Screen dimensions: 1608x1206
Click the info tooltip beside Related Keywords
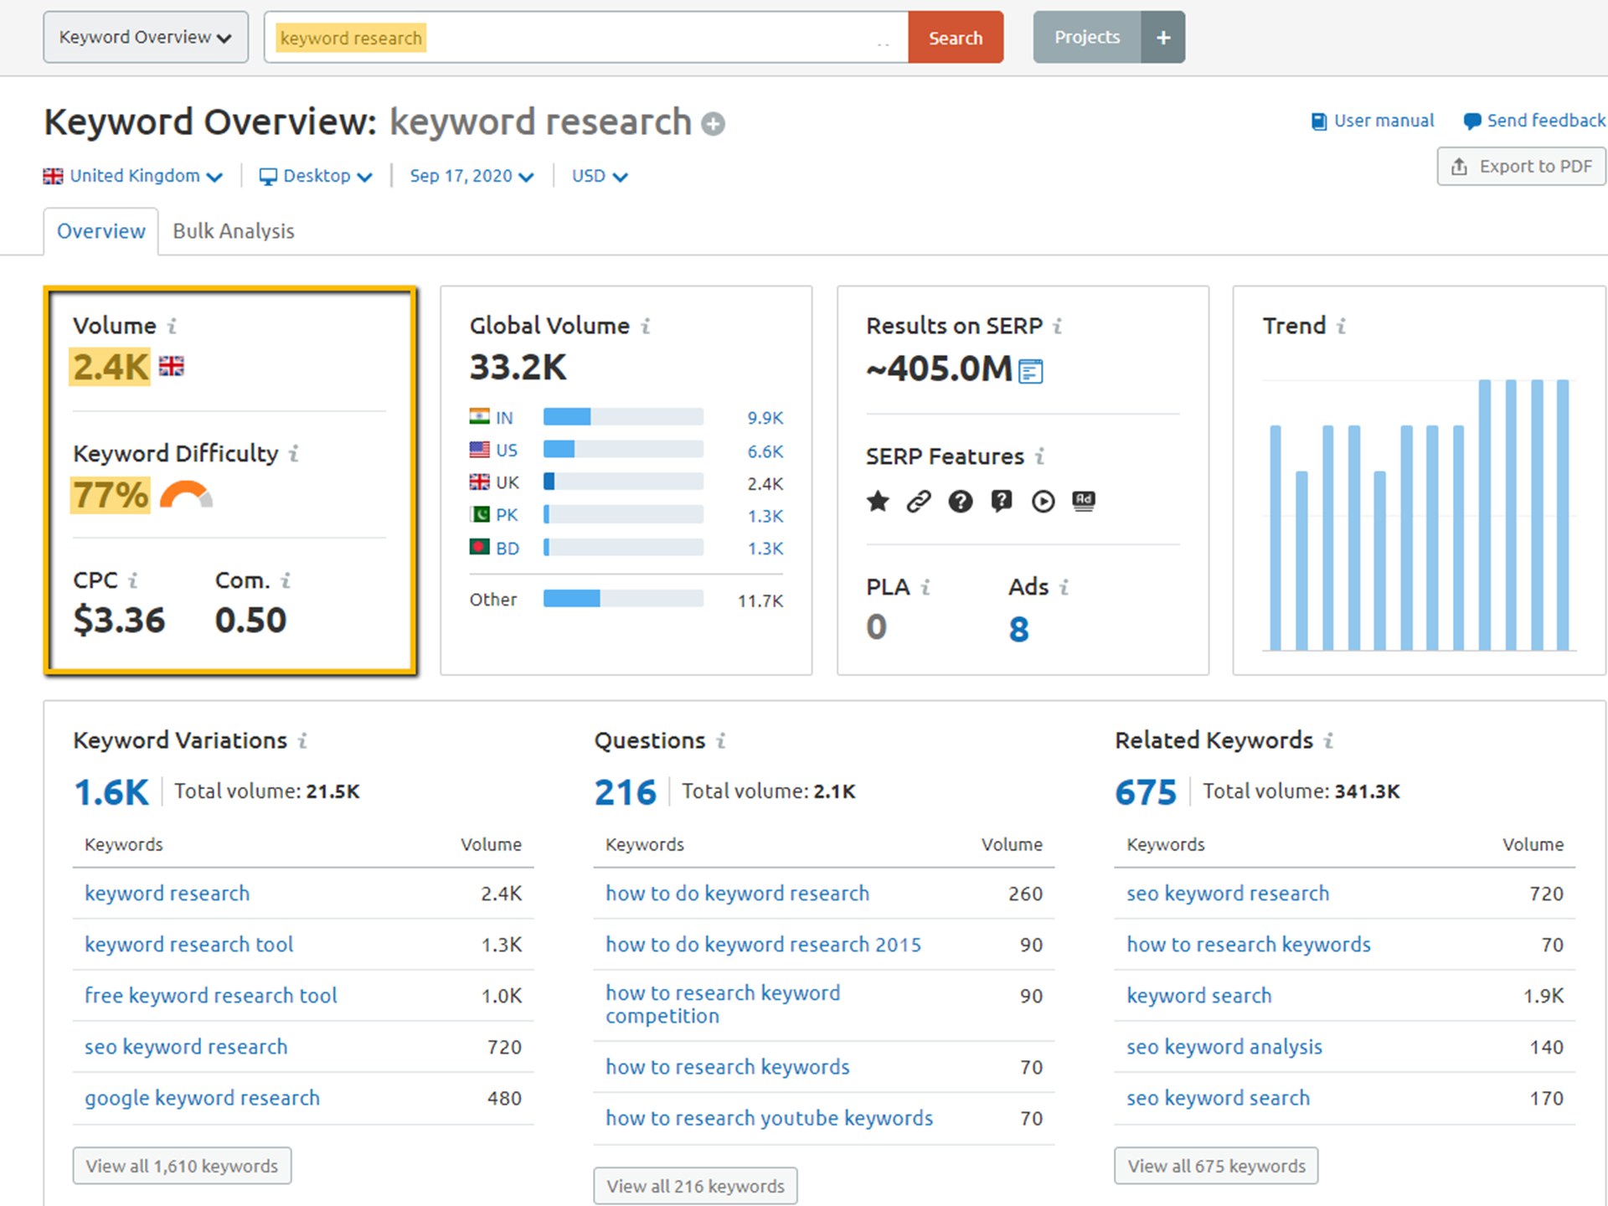(1329, 740)
